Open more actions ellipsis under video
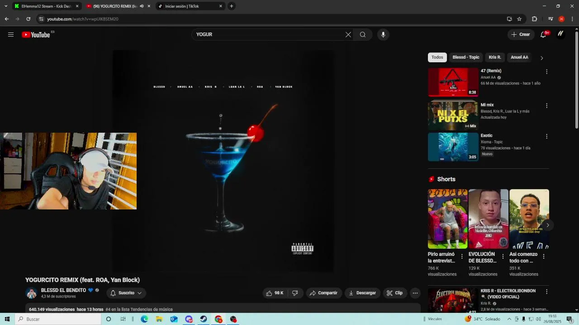Screen dimensions: 579x325 (x=415, y=293)
